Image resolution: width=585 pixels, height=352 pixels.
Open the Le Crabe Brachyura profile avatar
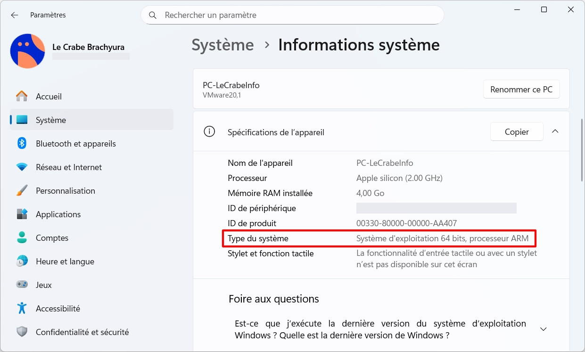[27, 51]
